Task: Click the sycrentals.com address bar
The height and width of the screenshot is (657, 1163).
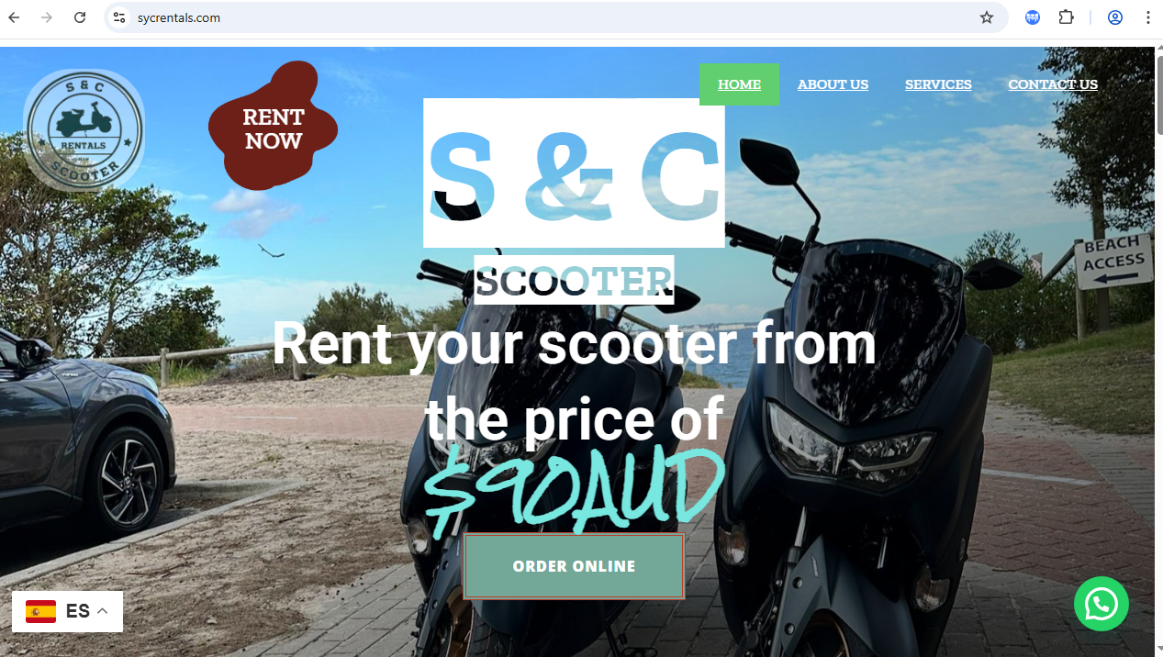Action: (x=551, y=17)
